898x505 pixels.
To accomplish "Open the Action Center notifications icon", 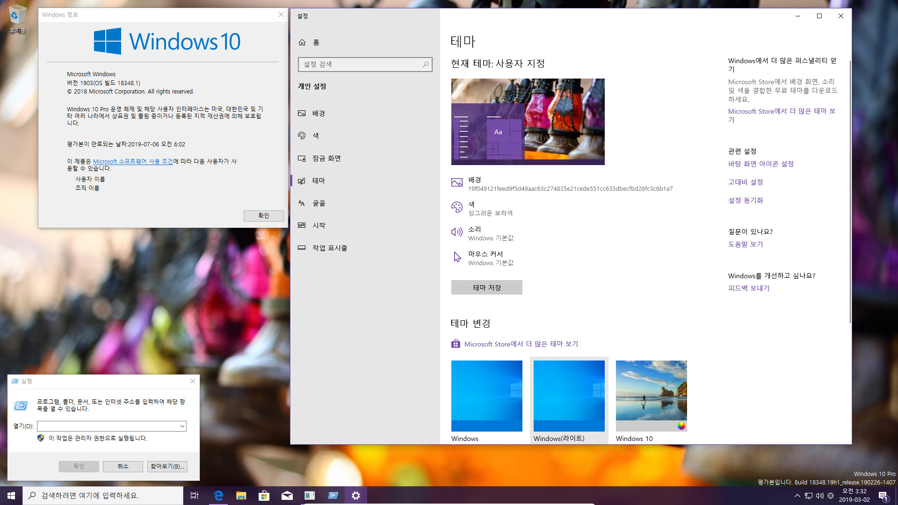I will [883, 496].
